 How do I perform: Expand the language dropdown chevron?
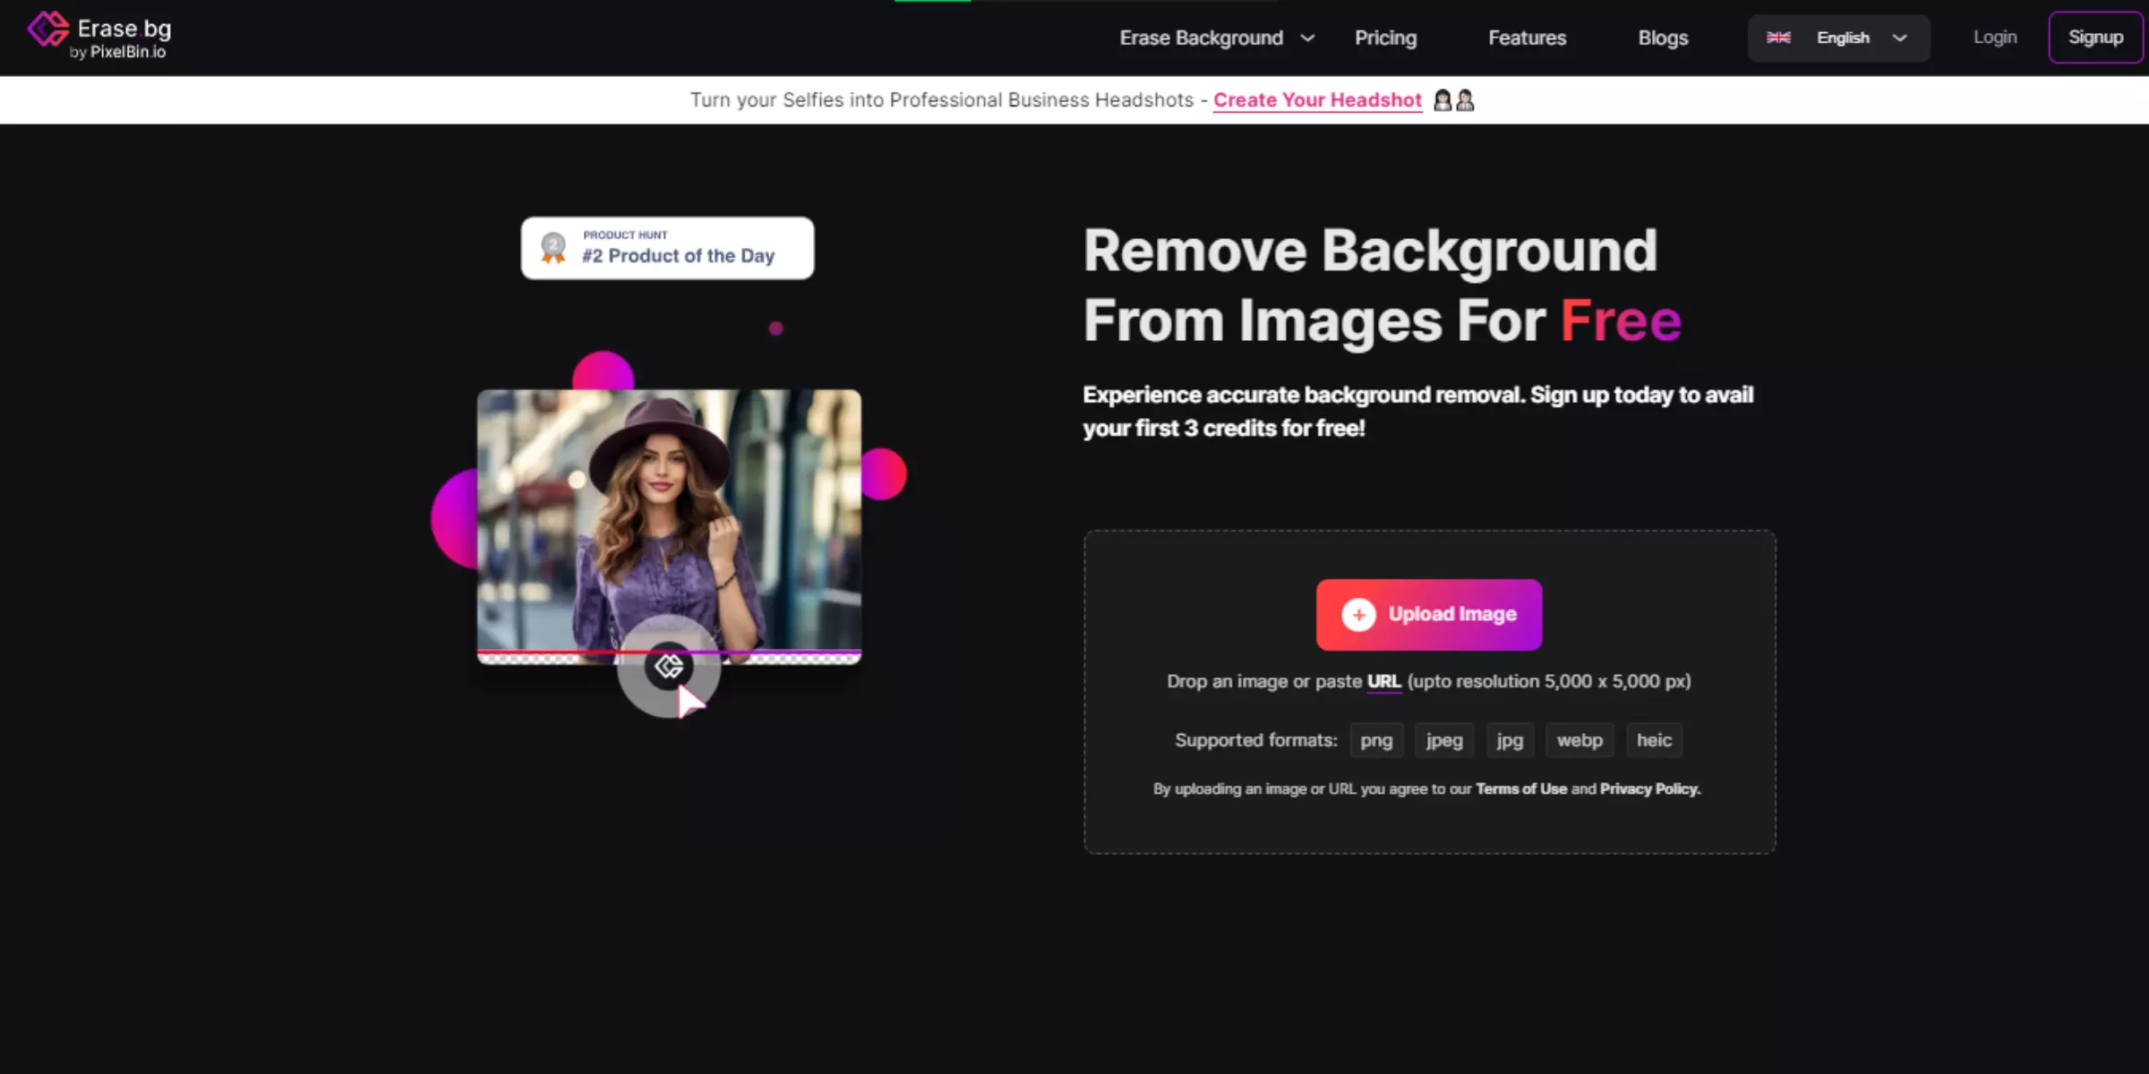1899,38
